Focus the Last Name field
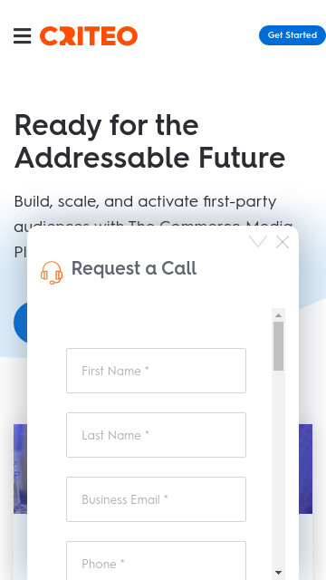Image resolution: width=326 pixels, height=580 pixels. [156, 435]
